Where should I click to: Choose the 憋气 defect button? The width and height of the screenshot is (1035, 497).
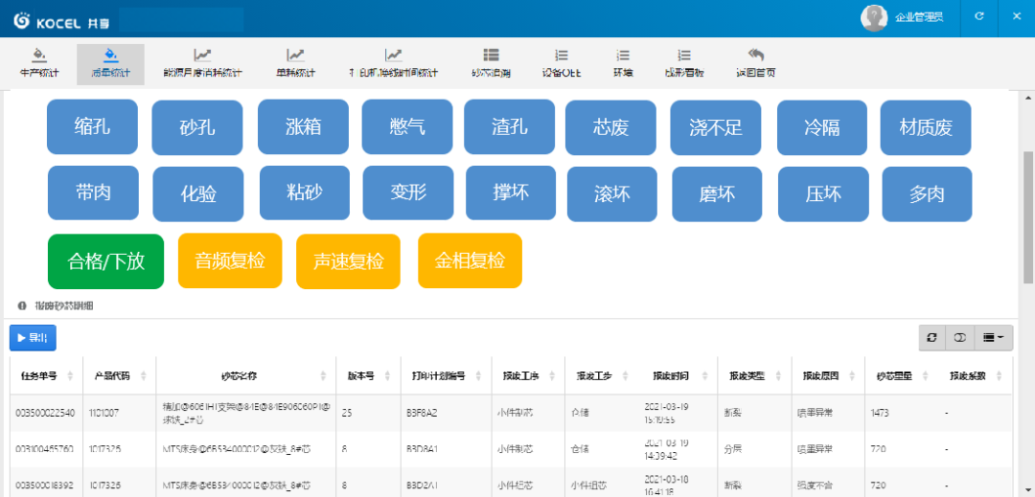point(407,126)
